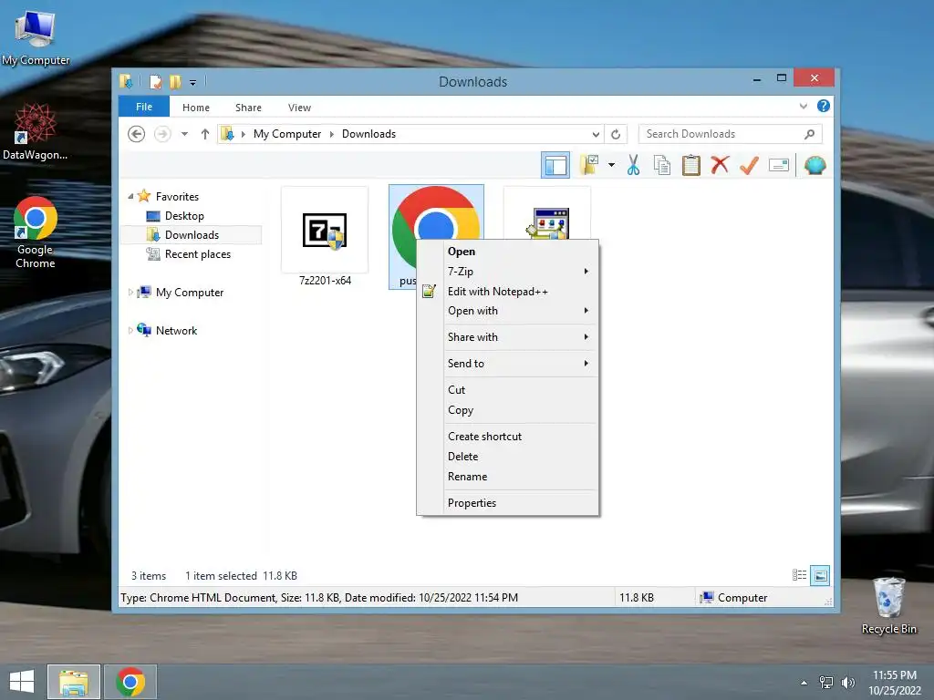Viewport: 934px width, 700px height.
Task: Go back with the left arrow button
Action: [x=137, y=134]
